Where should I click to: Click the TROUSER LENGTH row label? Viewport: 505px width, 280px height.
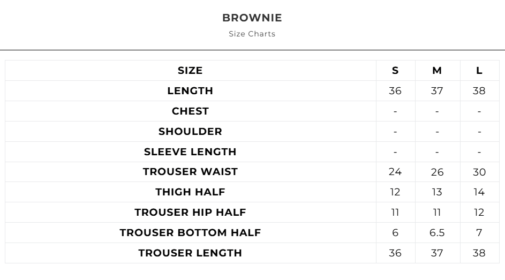coord(190,253)
